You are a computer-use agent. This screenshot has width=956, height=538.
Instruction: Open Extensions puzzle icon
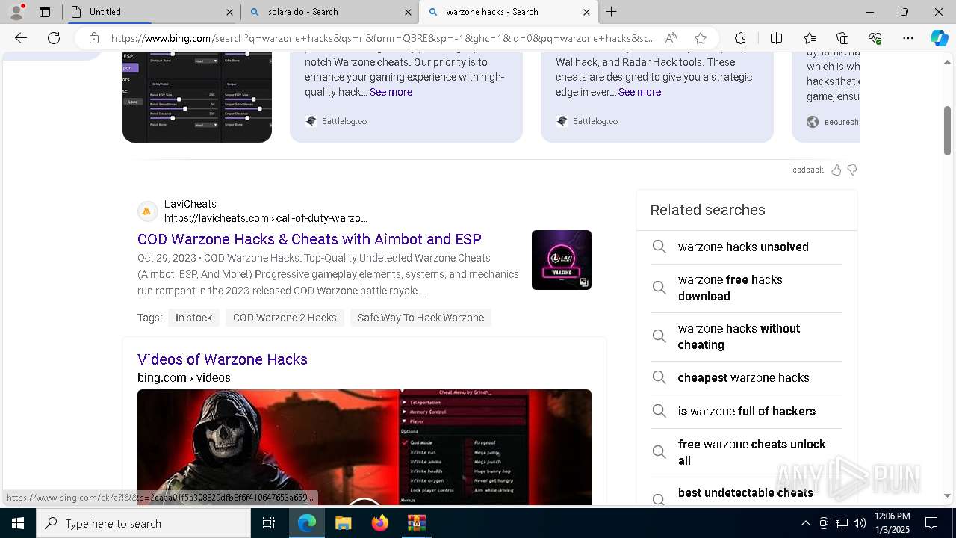tap(740, 38)
